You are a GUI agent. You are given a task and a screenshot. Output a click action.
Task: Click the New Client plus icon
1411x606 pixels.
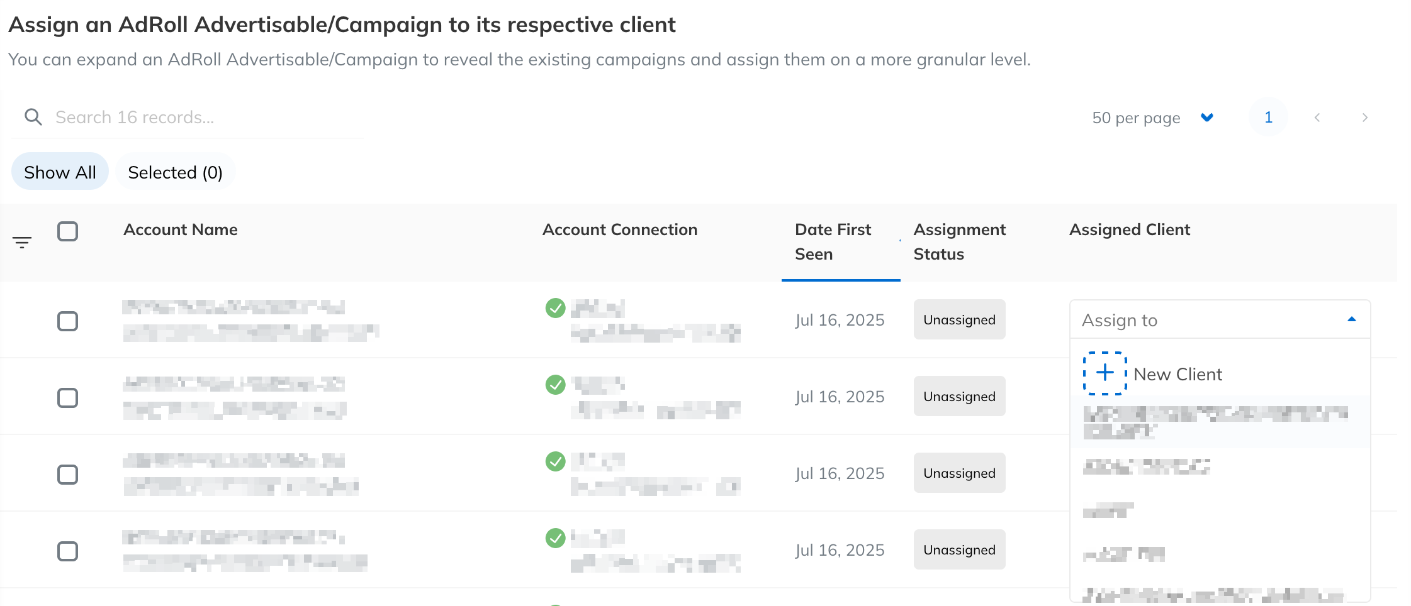[x=1105, y=373]
